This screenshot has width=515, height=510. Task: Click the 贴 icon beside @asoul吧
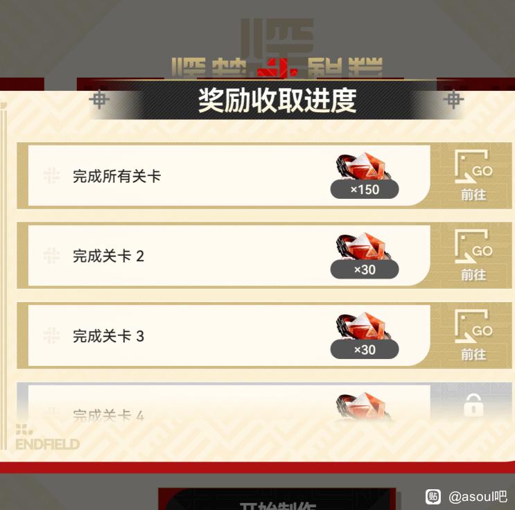click(433, 497)
